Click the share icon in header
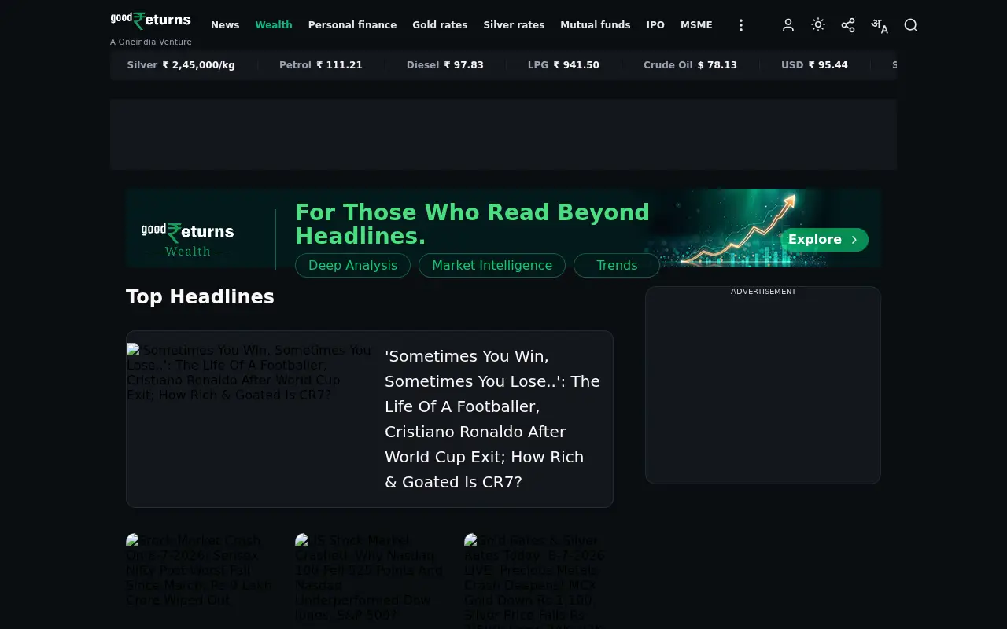This screenshot has height=629, width=1007. (x=848, y=25)
